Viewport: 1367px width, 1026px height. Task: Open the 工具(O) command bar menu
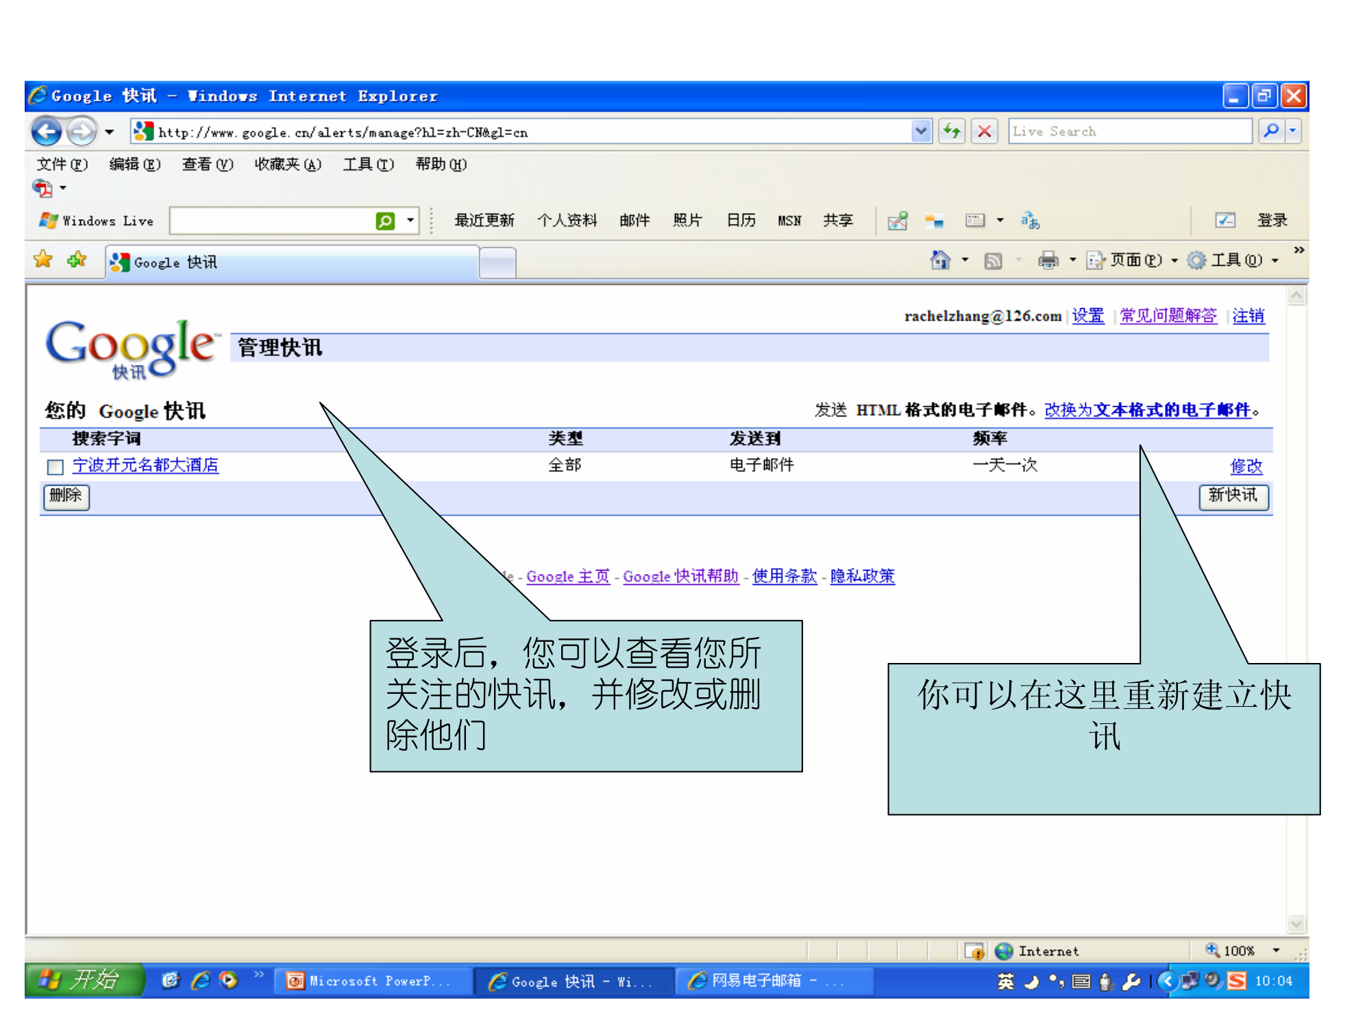(1233, 260)
